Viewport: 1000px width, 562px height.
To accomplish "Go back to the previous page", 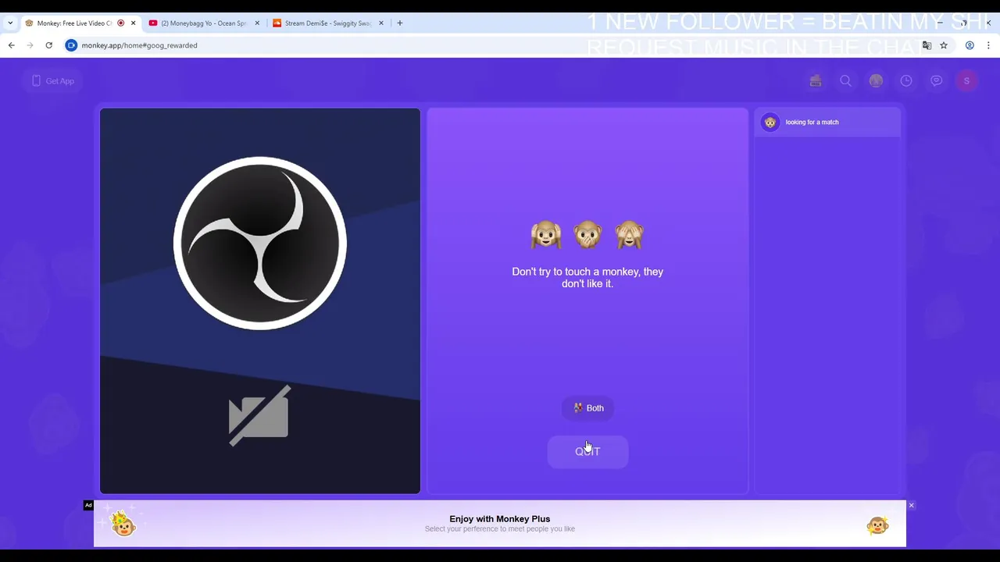I will click(x=12, y=45).
